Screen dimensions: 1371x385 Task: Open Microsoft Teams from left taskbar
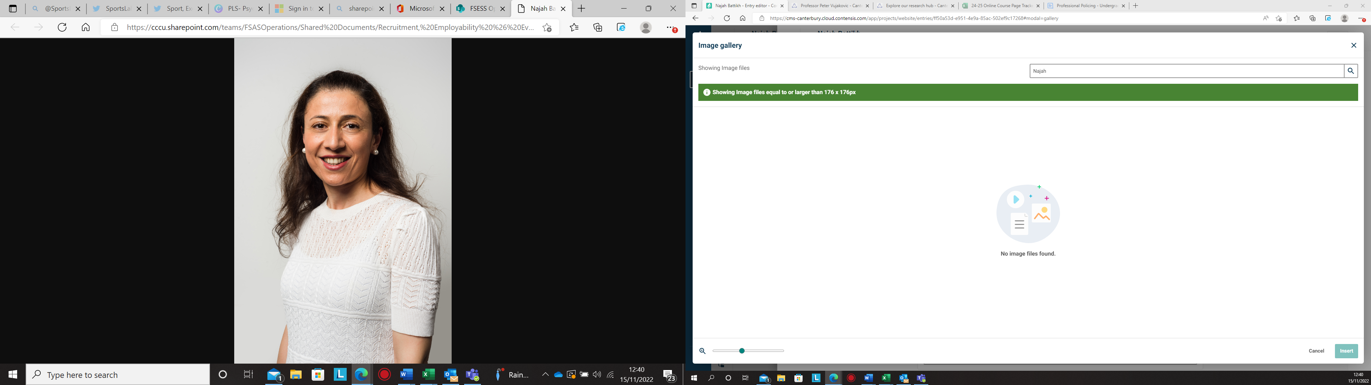[x=472, y=375]
